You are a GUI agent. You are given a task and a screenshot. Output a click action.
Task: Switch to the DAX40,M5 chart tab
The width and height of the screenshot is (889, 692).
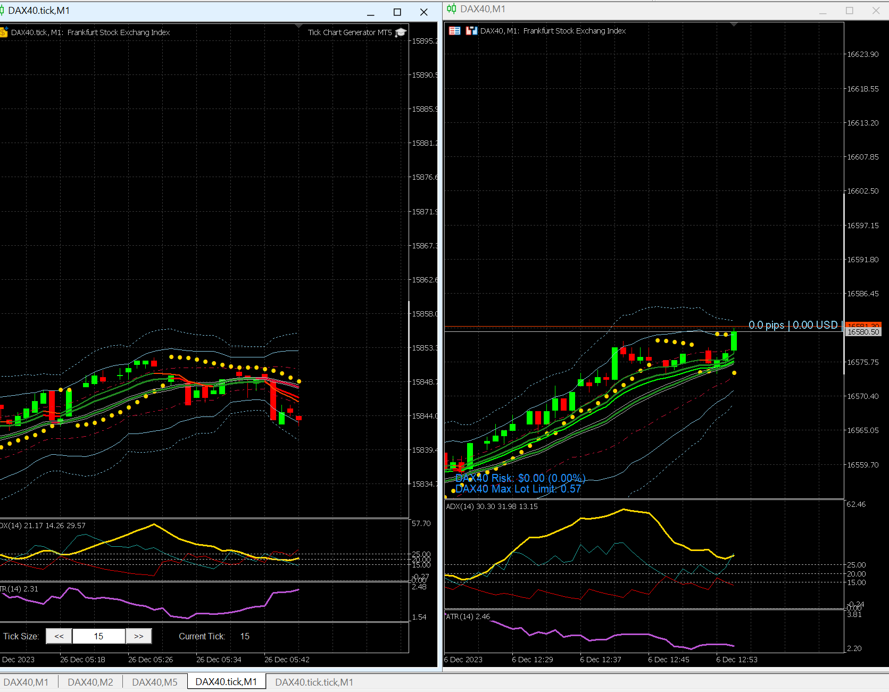155,682
